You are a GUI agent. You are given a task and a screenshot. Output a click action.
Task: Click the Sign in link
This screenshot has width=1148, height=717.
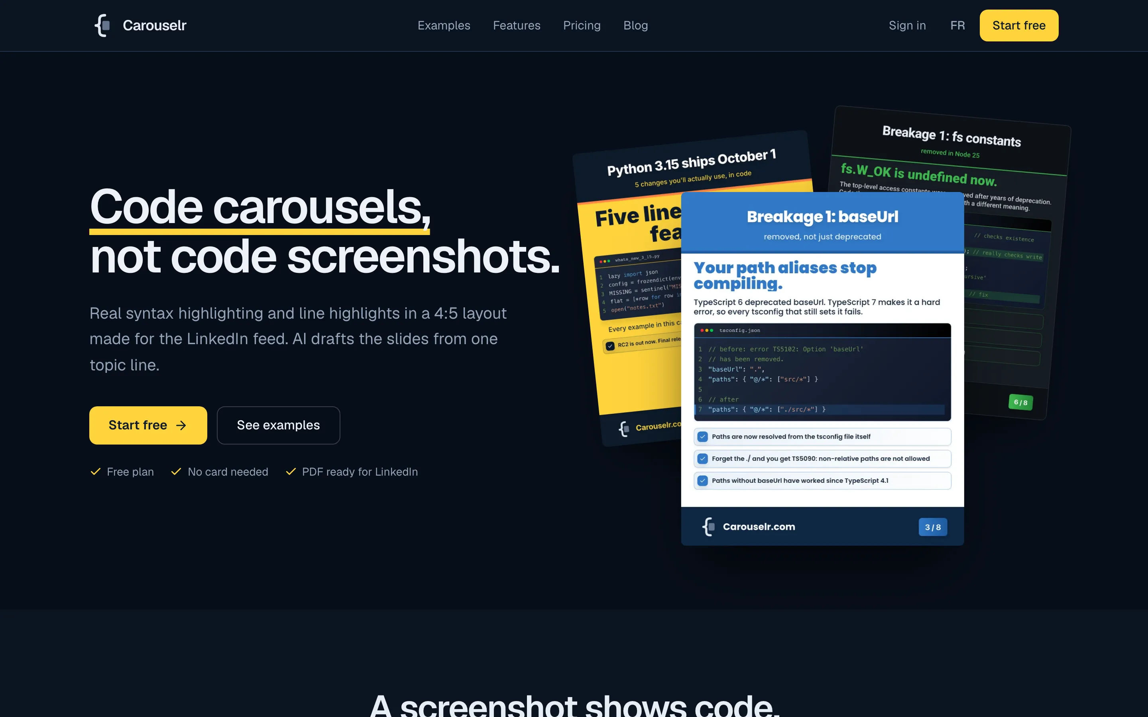pos(907,25)
